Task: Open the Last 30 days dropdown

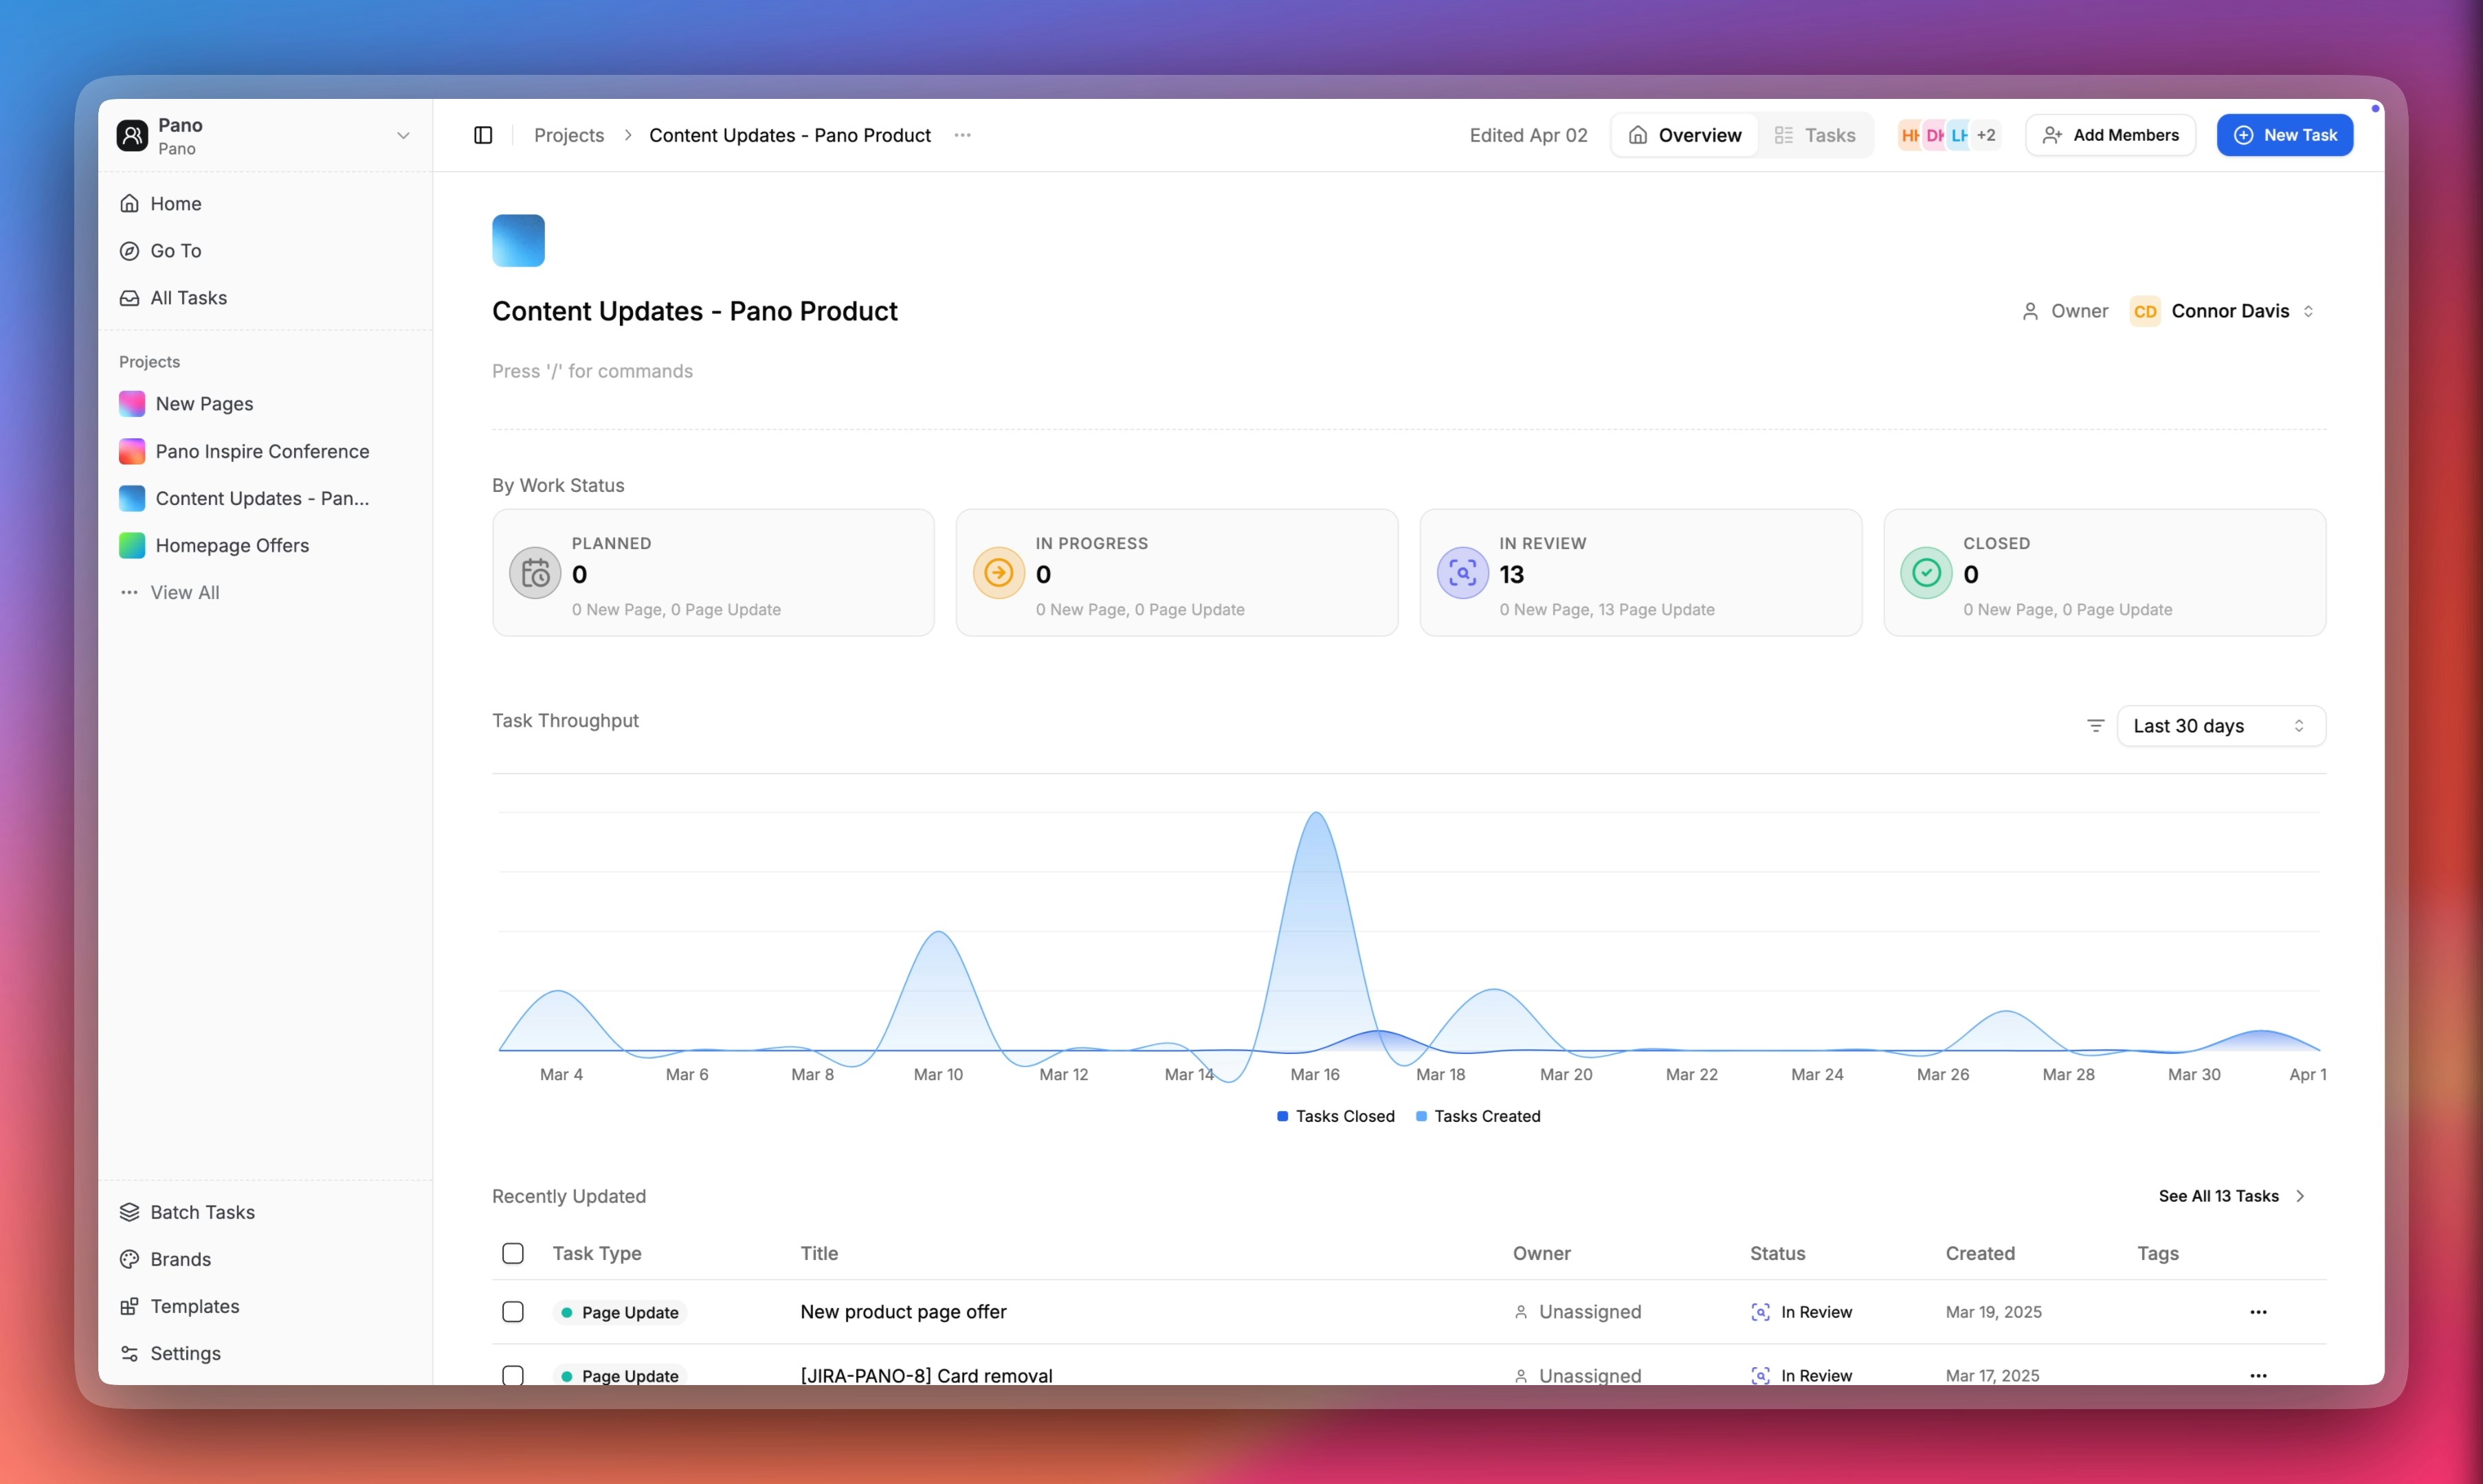Action: pyautogui.click(x=2220, y=726)
